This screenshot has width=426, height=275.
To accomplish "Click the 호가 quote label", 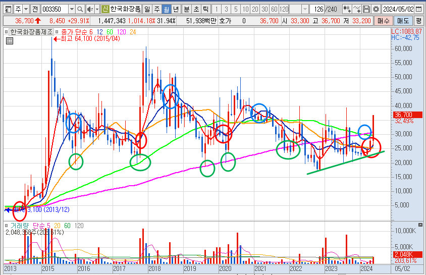I will tap(225, 21).
